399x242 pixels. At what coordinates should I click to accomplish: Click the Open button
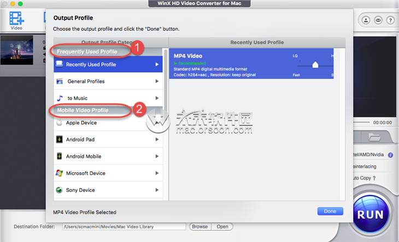click(x=222, y=227)
